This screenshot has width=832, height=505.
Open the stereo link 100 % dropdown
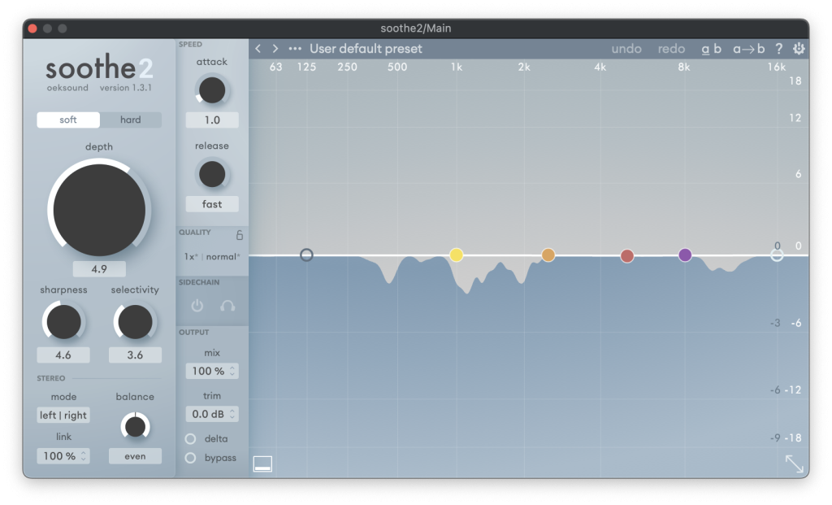63,456
